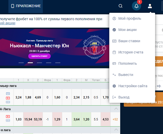Click the Настройки сайта gear icon
Screen dimensions: 163x134
(114, 86)
